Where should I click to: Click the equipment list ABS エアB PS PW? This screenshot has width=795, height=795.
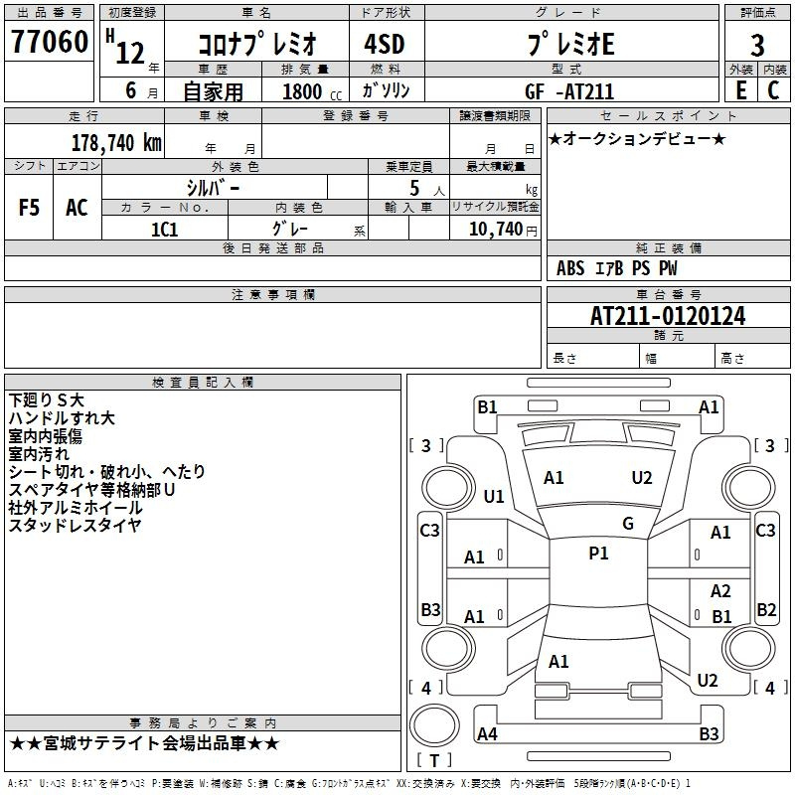pyautogui.click(x=616, y=268)
